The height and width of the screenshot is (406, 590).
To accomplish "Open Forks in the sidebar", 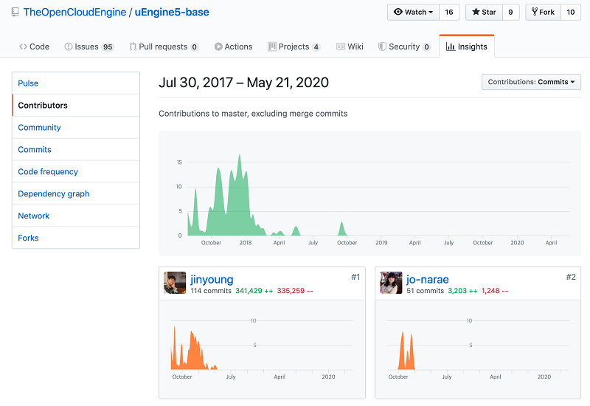I will click(x=76, y=238).
